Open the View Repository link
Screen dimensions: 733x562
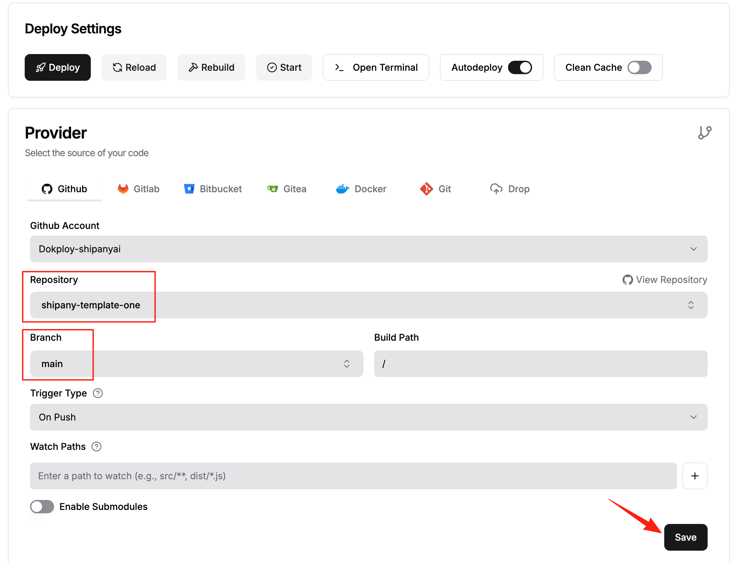click(x=665, y=280)
